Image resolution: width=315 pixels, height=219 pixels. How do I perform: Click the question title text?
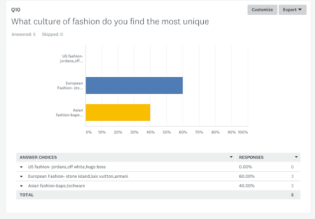coord(110,22)
